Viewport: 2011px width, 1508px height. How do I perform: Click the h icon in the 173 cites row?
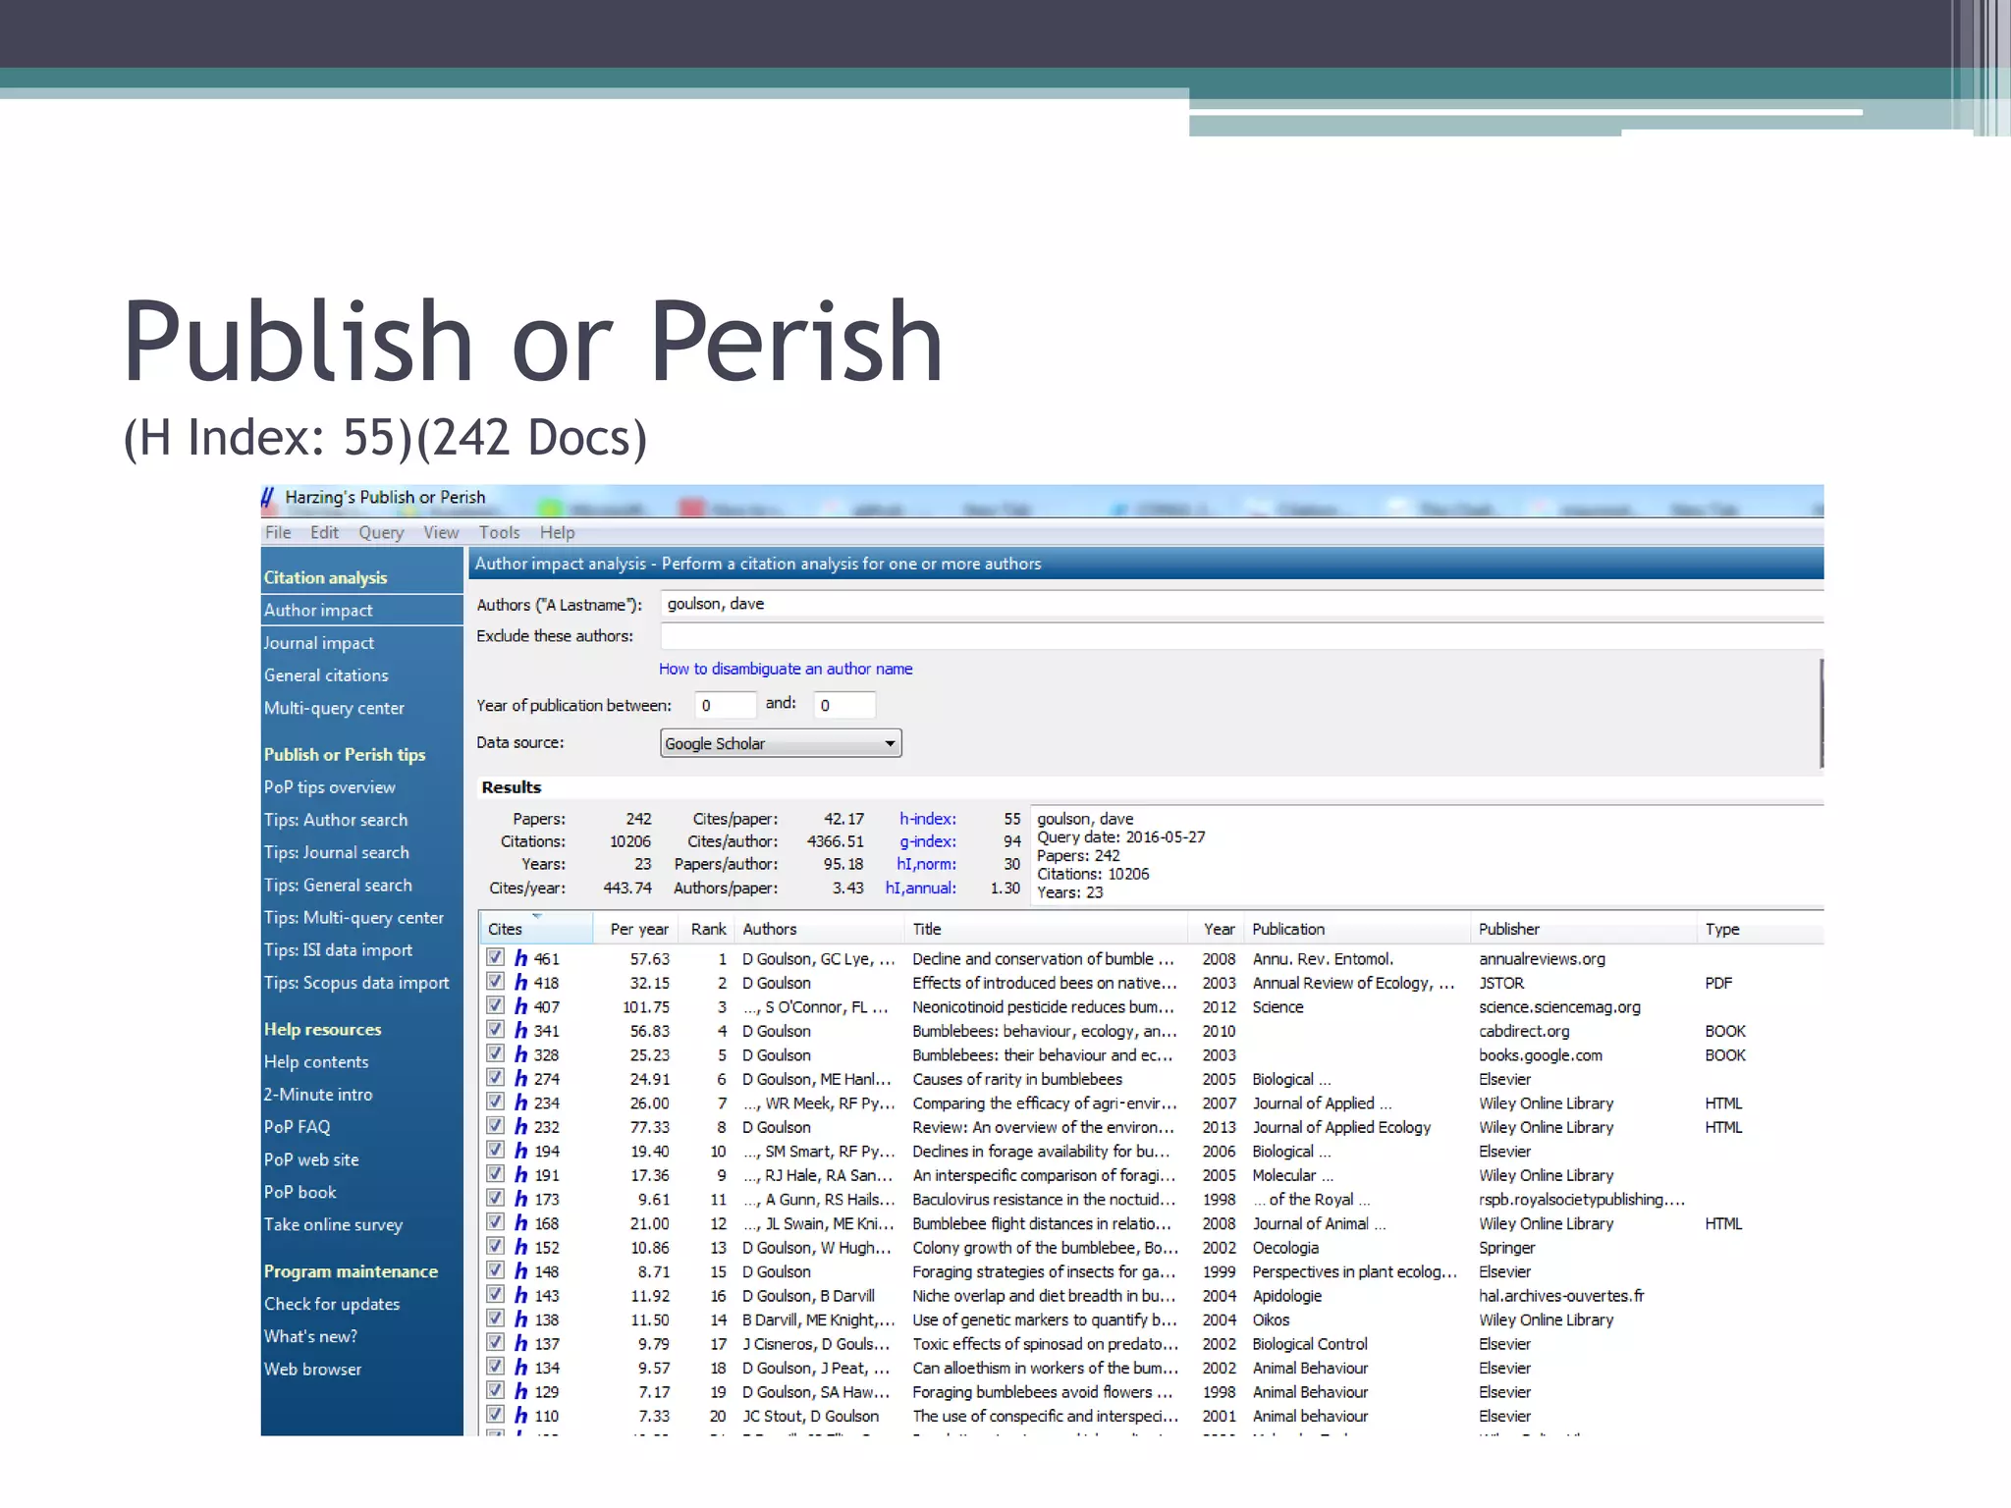click(x=520, y=1200)
